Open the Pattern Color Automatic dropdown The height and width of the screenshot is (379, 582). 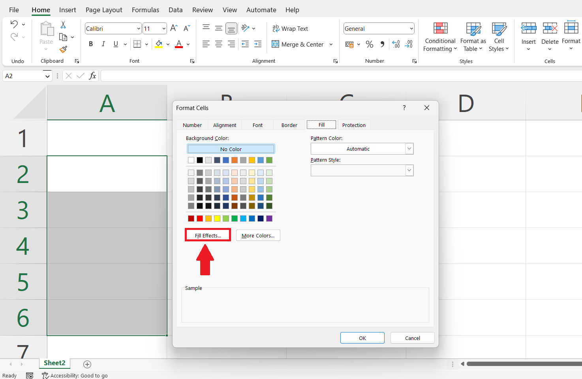coord(409,148)
